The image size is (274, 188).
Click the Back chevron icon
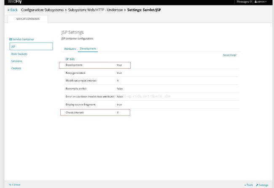[8, 10]
